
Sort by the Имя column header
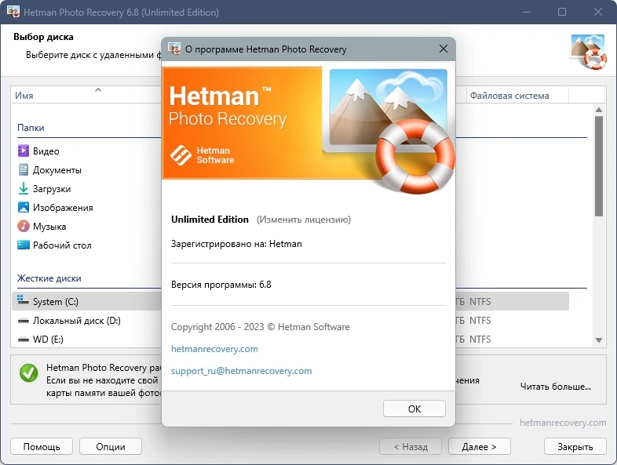pyautogui.click(x=86, y=95)
